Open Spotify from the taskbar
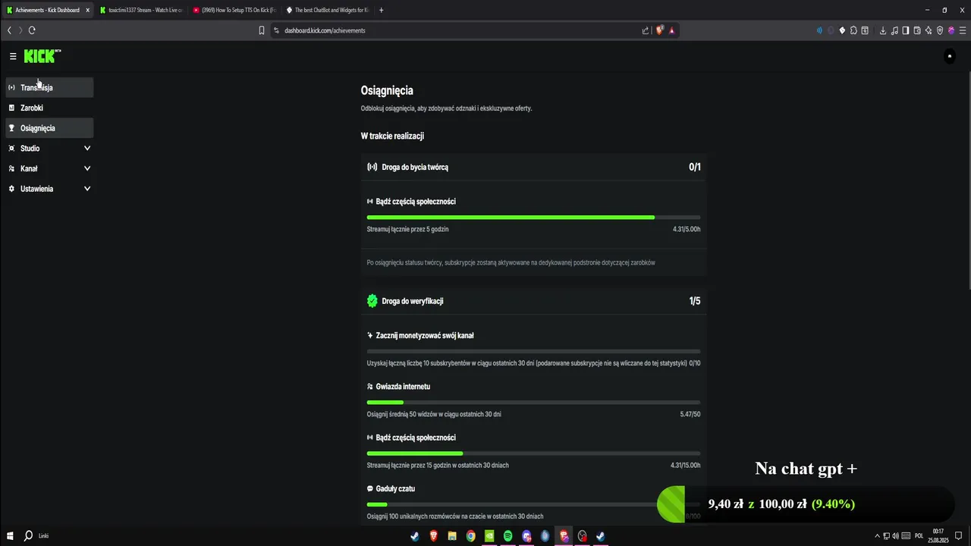971x546 pixels. pos(508,536)
